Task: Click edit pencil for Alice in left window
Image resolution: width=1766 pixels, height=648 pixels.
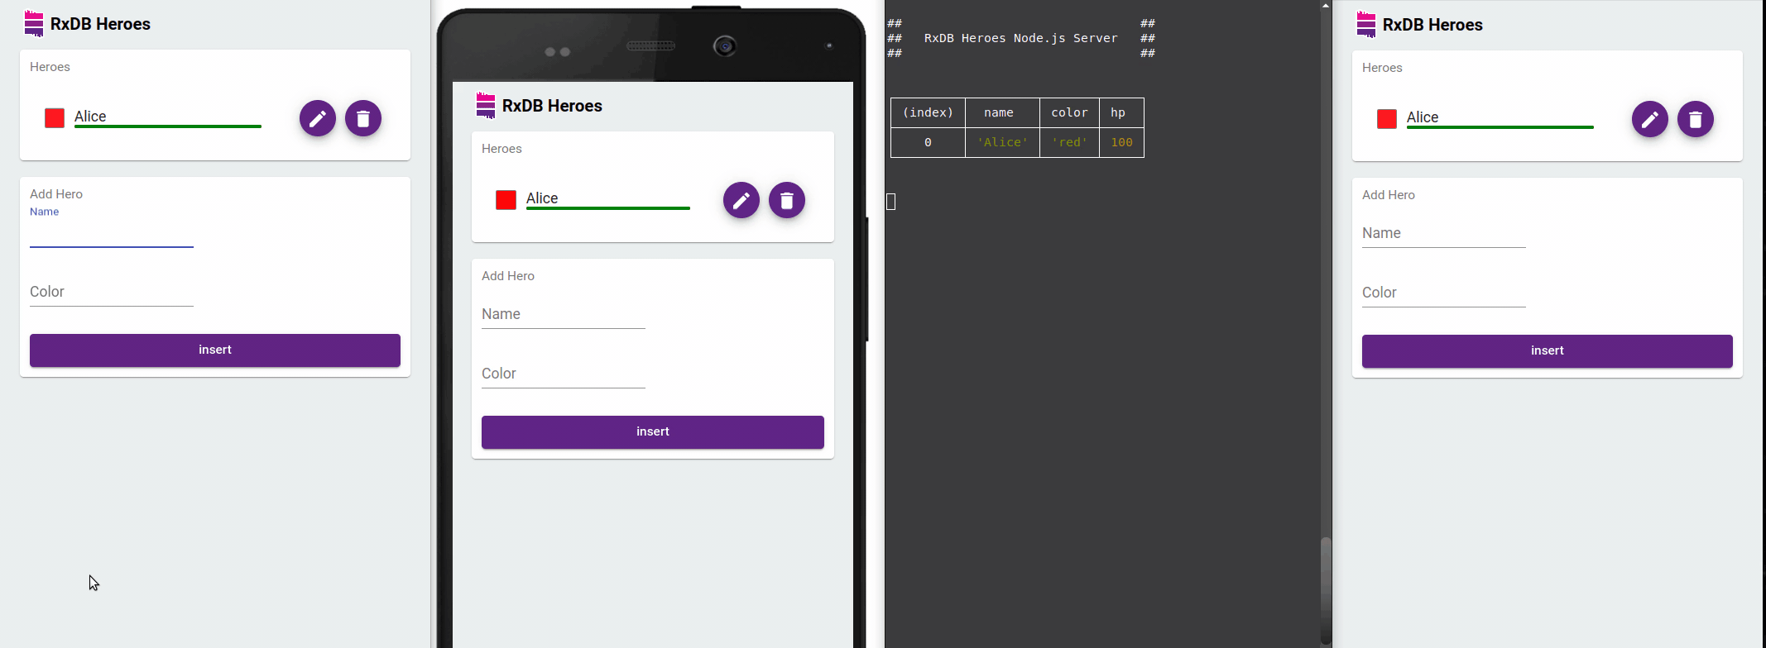Action: tap(318, 119)
